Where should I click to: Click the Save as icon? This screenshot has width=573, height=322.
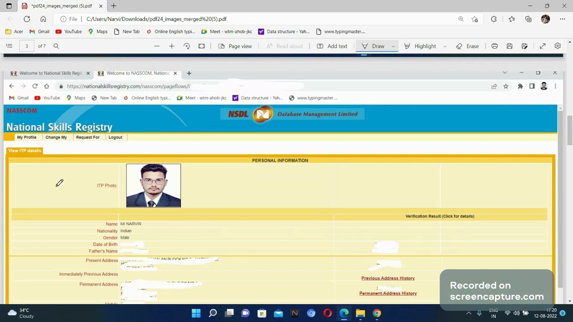525,46
